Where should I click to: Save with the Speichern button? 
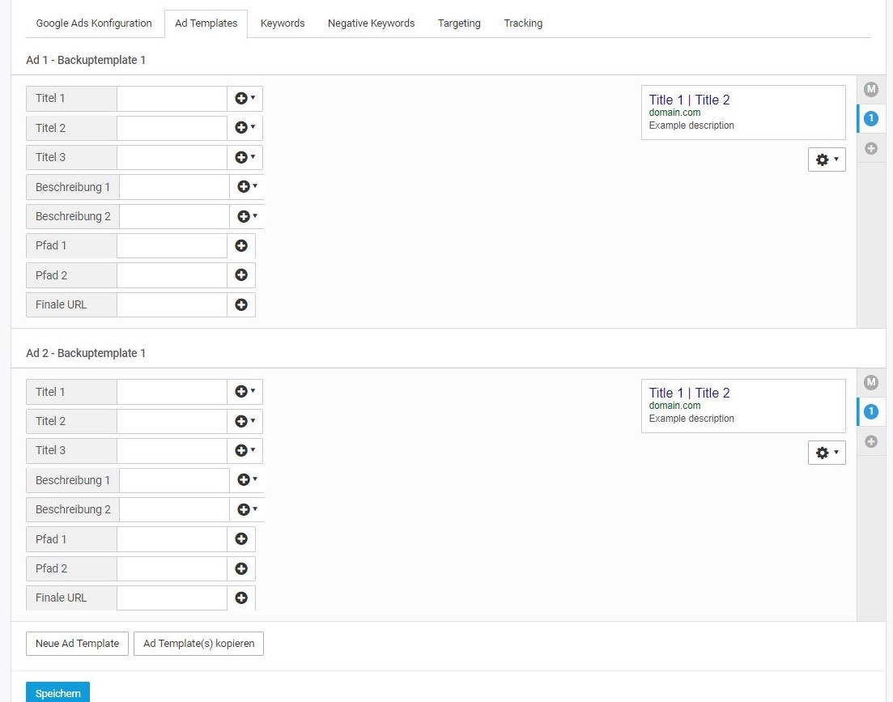click(58, 693)
